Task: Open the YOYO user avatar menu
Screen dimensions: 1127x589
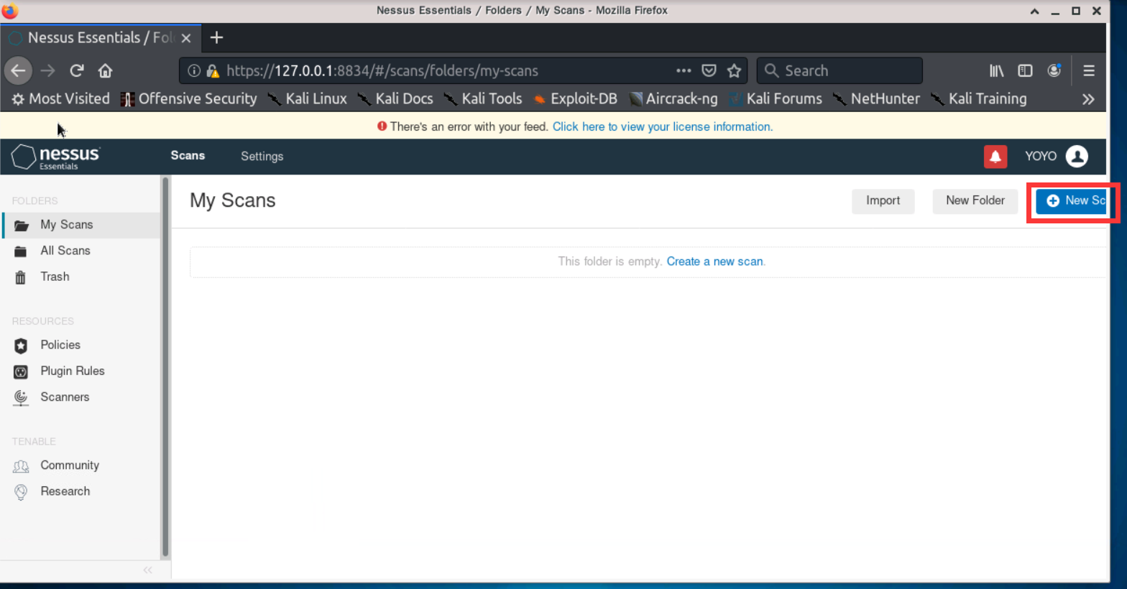Action: click(x=1077, y=156)
